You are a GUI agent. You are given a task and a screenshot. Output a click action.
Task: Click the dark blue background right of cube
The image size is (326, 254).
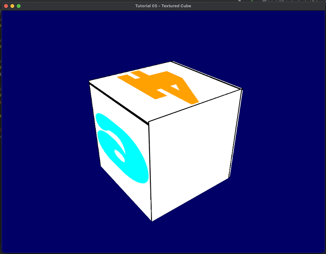click(x=277, y=143)
